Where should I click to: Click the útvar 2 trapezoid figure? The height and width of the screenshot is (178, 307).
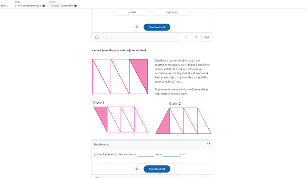pos(183,121)
